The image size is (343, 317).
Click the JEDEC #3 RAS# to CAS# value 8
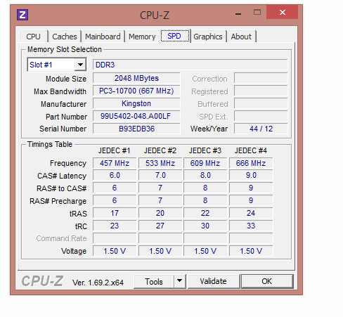point(205,188)
